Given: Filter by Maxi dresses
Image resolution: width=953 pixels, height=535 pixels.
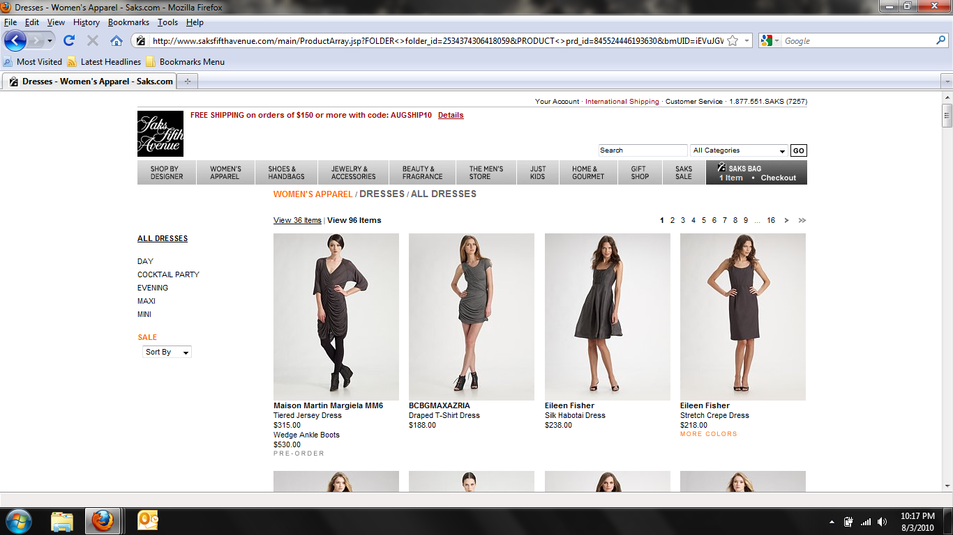Looking at the screenshot, I should coord(147,301).
